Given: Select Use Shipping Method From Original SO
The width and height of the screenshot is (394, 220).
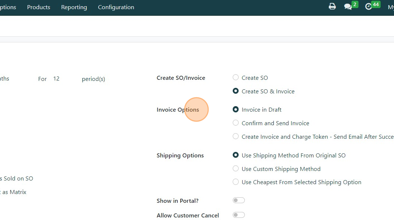Looking at the screenshot, I should [236, 155].
